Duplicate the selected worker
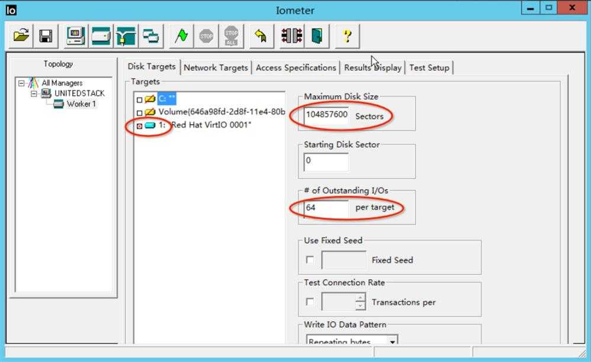 [x=151, y=37]
